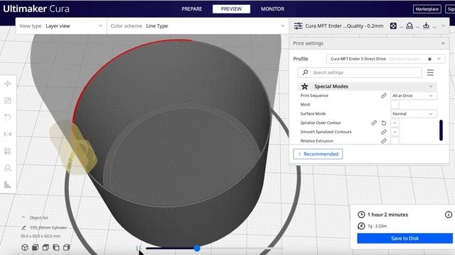Image resolution: width=455 pixels, height=255 pixels.
Task: Select the Rotate tool in left toolbar
Action: coord(8,117)
